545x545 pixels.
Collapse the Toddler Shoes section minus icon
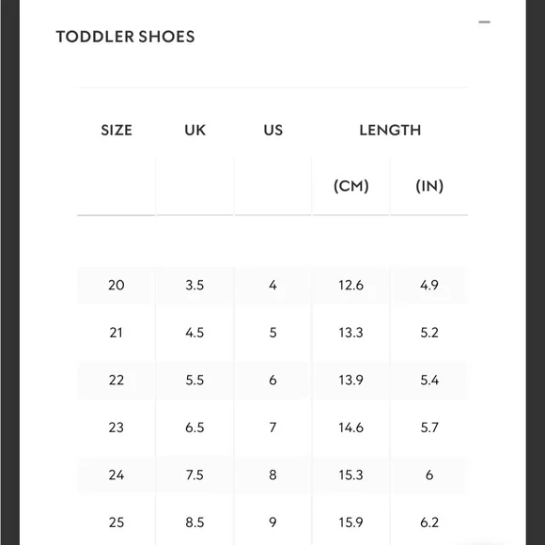click(x=484, y=22)
